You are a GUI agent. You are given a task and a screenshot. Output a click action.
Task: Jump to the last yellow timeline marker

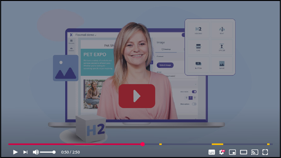(x=268, y=144)
